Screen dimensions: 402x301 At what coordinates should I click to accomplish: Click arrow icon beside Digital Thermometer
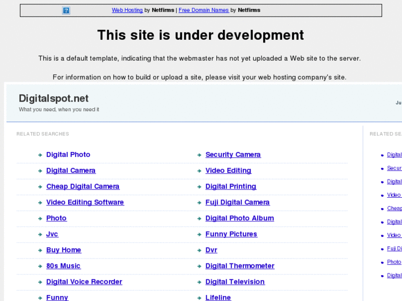point(199,266)
